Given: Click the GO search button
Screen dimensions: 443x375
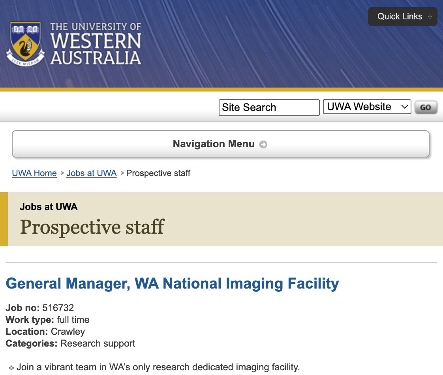Looking at the screenshot, I should tap(426, 107).
